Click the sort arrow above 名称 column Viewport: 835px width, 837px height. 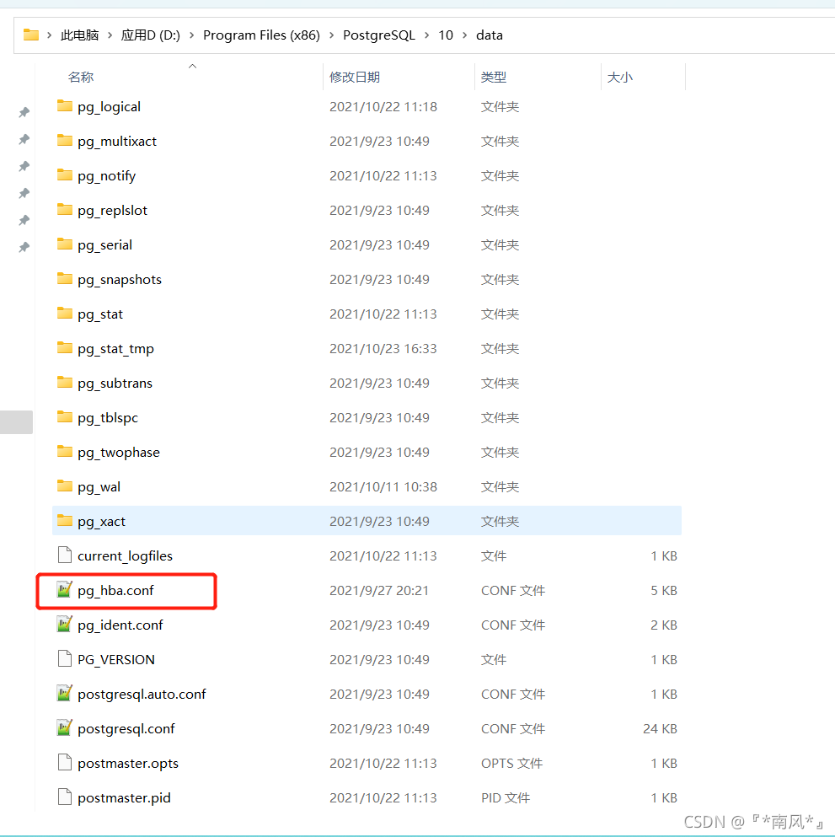(x=193, y=67)
